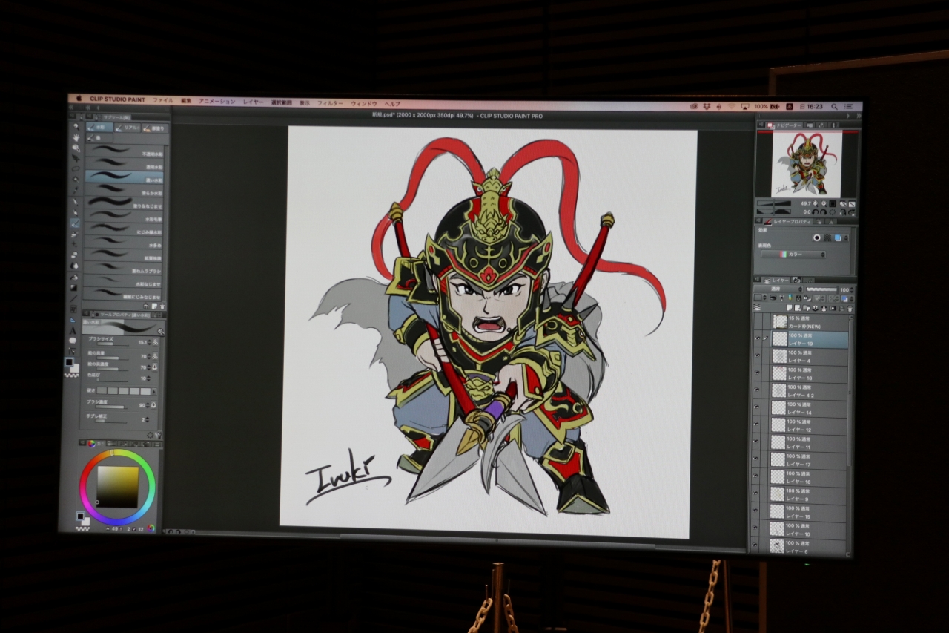
Task: Select the Blend tool
Action: click(x=74, y=265)
